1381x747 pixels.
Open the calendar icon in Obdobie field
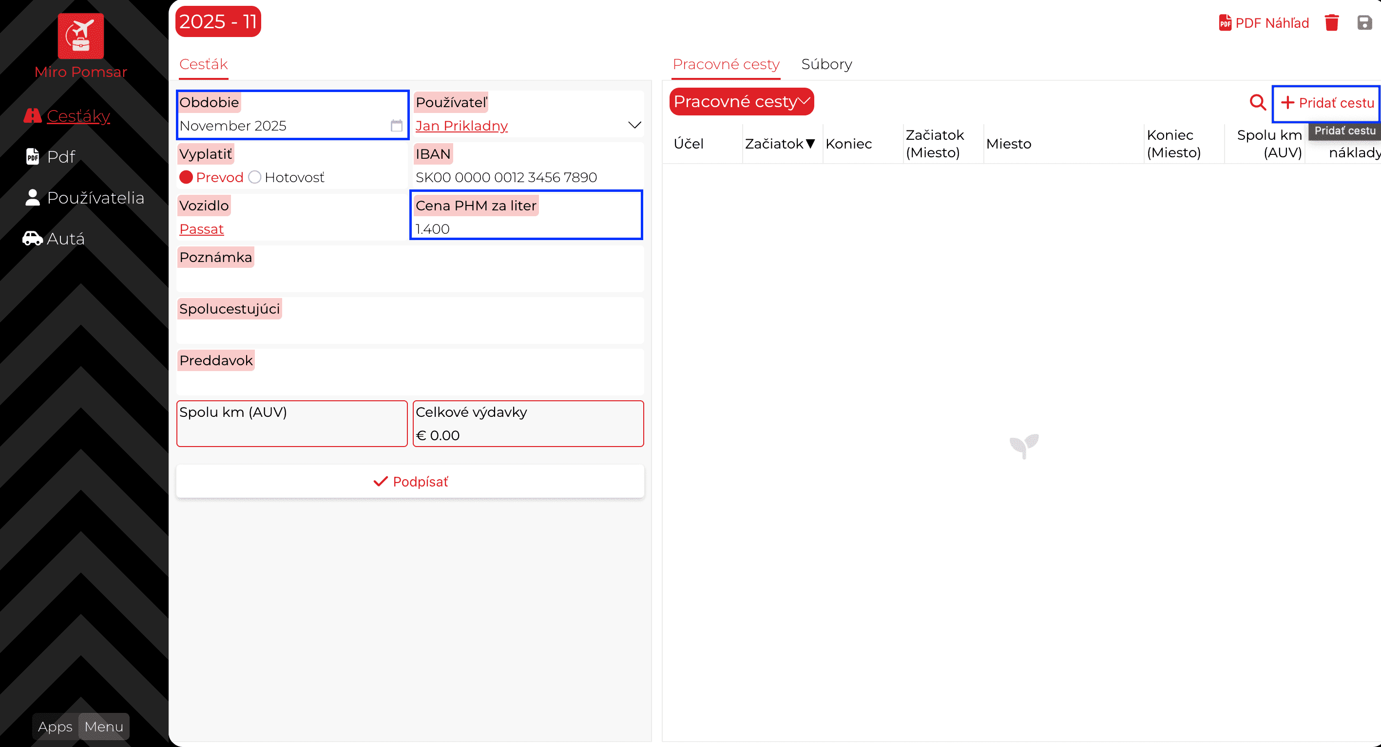click(x=396, y=126)
